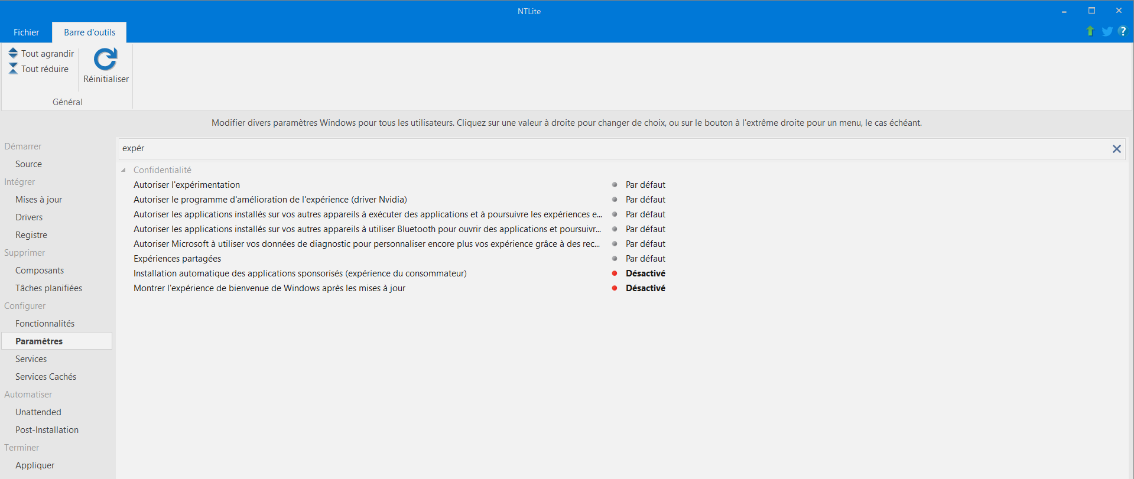Click the green update arrow icon
Screen dimensions: 1134x479
point(1090,31)
